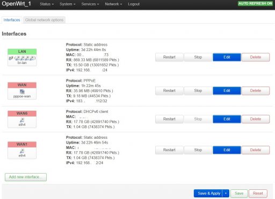Screen dimensions: 275x199
Task: Open the Services menu in navbar
Action: 90,4
